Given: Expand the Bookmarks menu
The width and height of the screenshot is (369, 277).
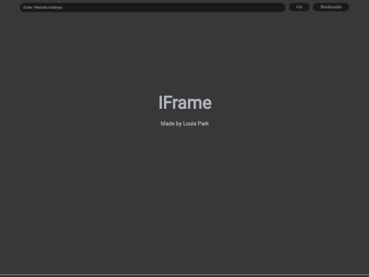Looking at the screenshot, I should 331,7.
